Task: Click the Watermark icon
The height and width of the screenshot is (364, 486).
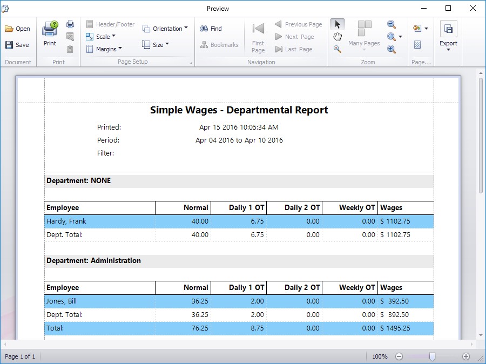Action: [417, 45]
